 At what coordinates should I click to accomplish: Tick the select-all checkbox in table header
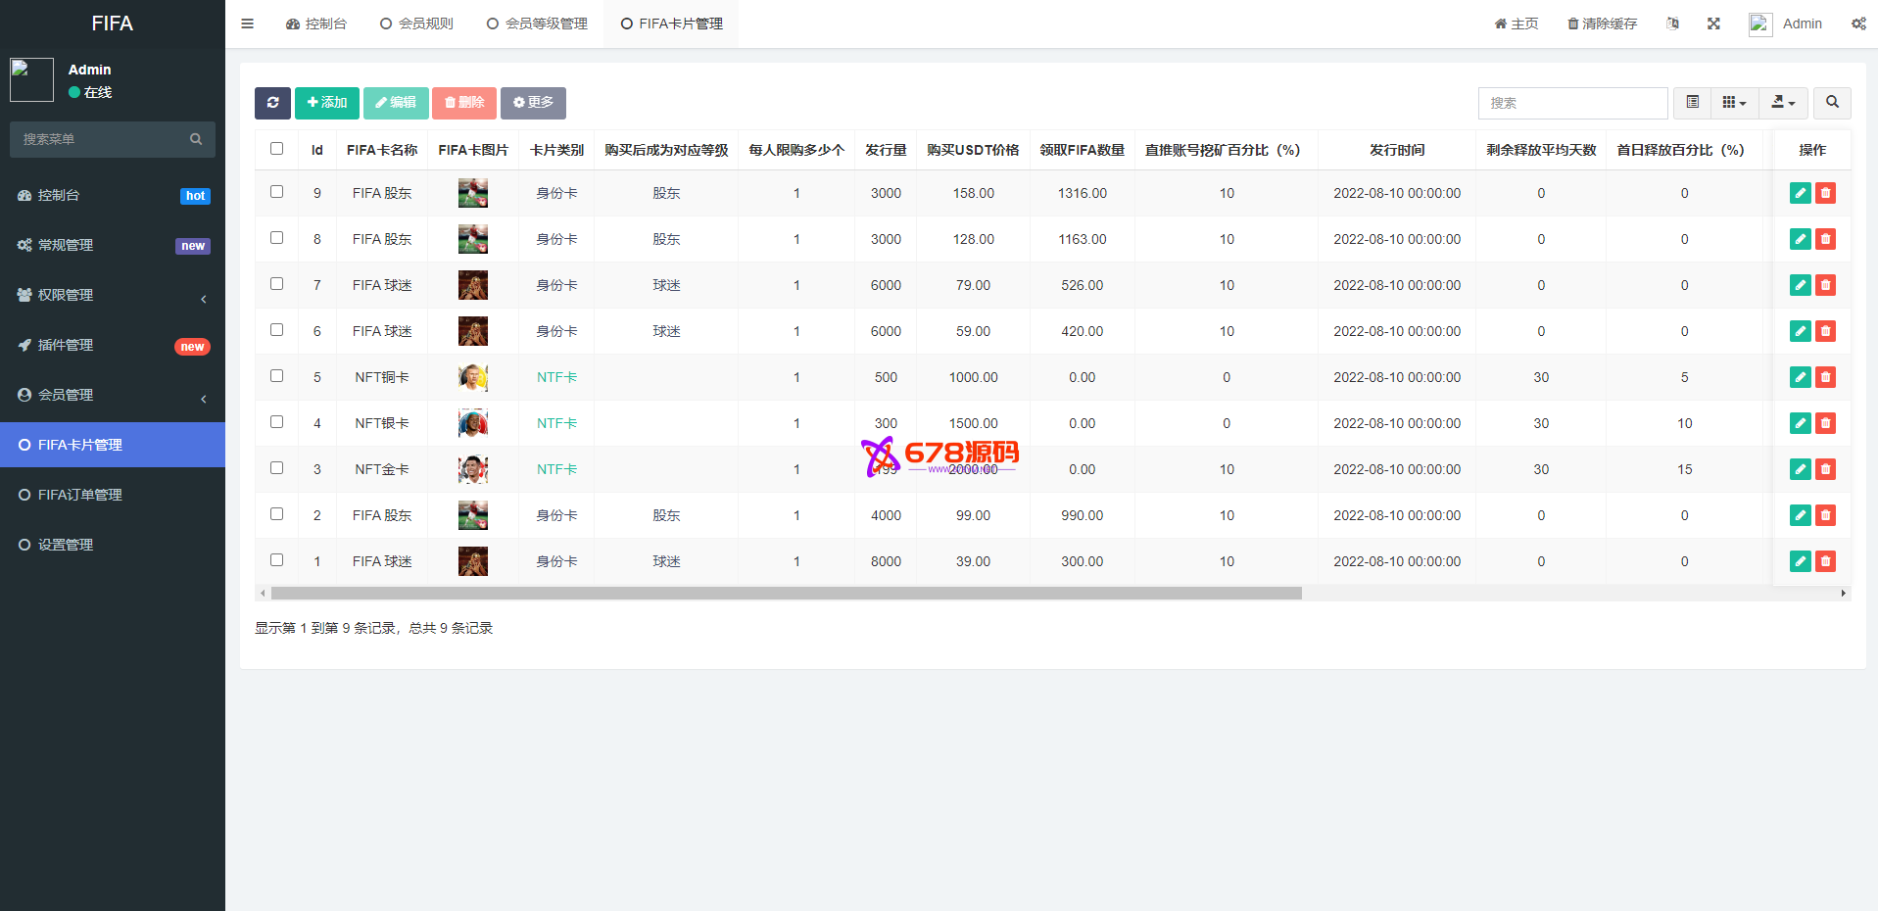(x=277, y=149)
